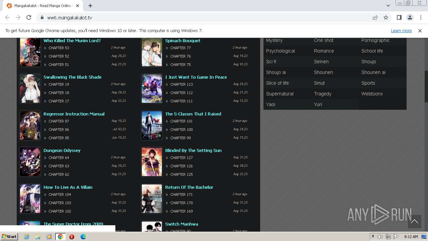Select the Mangakakalot browser tab
Image resolution: width=428 pixels, height=241 pixels.
tap(43, 6)
